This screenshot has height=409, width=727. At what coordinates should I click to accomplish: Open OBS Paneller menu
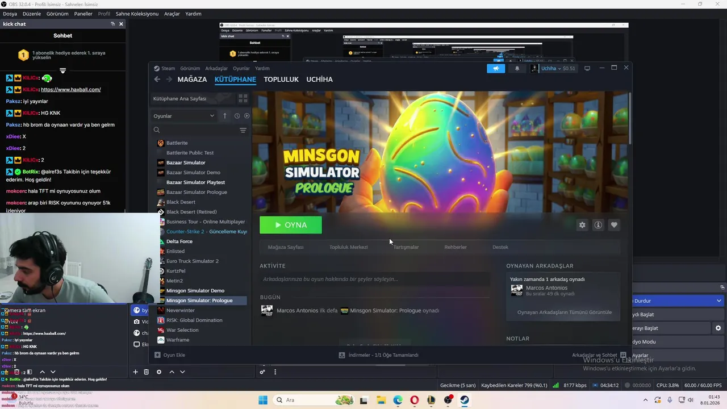(83, 14)
